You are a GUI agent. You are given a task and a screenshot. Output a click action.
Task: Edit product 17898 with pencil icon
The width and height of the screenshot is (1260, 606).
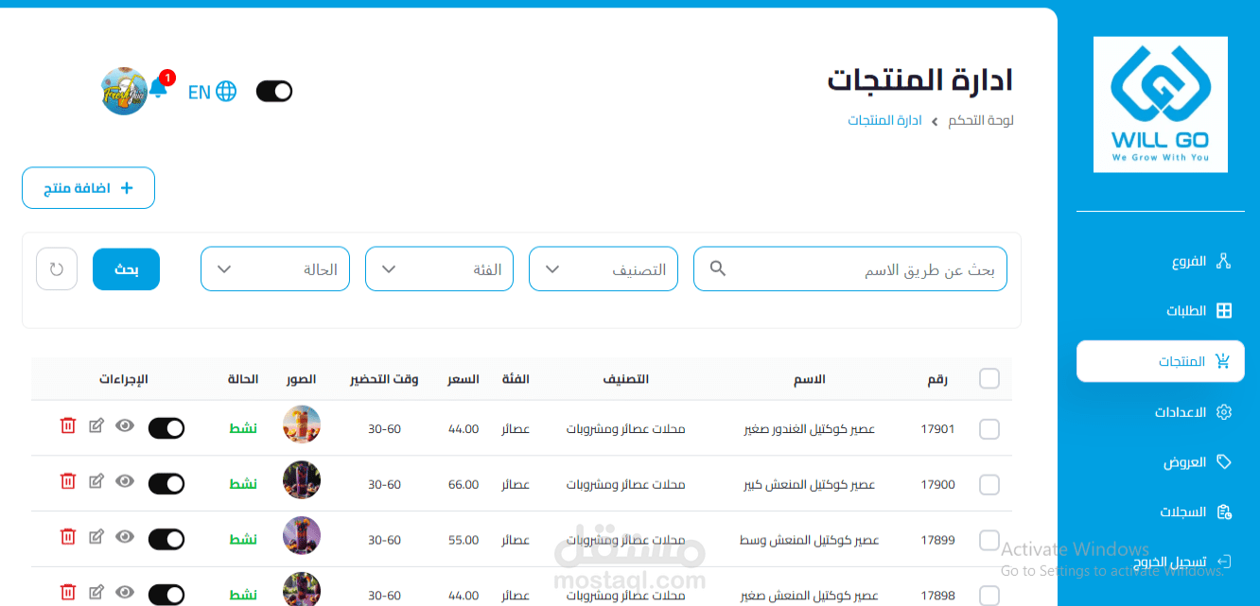tap(96, 593)
